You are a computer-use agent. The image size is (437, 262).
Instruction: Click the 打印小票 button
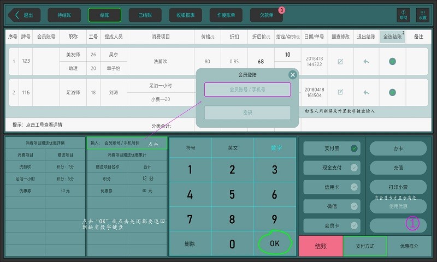398,187
